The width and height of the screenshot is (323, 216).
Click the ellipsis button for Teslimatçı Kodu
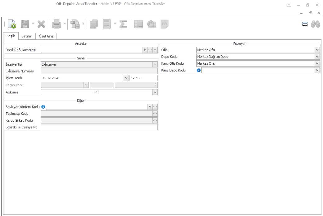pos(155,114)
